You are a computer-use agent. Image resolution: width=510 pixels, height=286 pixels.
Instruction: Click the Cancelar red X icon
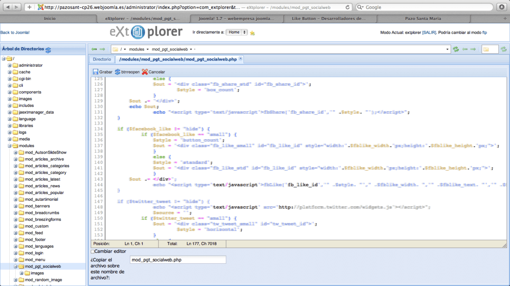[145, 72]
